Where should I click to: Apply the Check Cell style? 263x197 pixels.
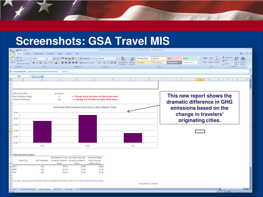pos(174,63)
